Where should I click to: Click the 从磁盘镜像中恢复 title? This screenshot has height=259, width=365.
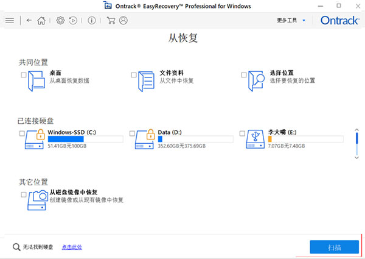click(74, 193)
